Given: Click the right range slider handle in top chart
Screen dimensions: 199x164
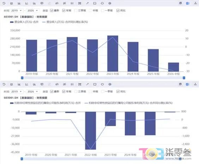Looking at the screenshot, I should pyautogui.click(x=184, y=78).
